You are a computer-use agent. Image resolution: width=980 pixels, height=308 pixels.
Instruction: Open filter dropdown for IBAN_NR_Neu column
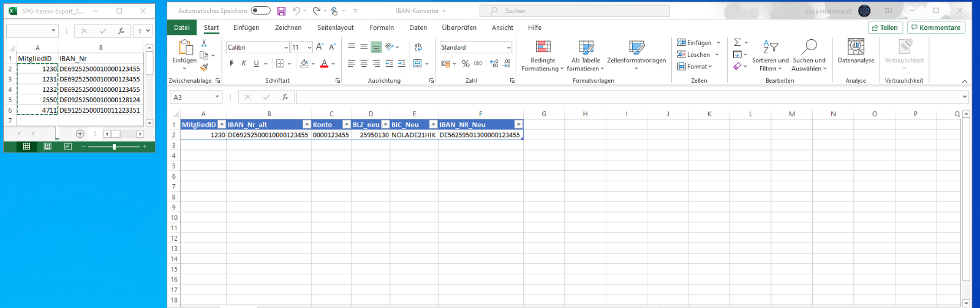pos(518,124)
